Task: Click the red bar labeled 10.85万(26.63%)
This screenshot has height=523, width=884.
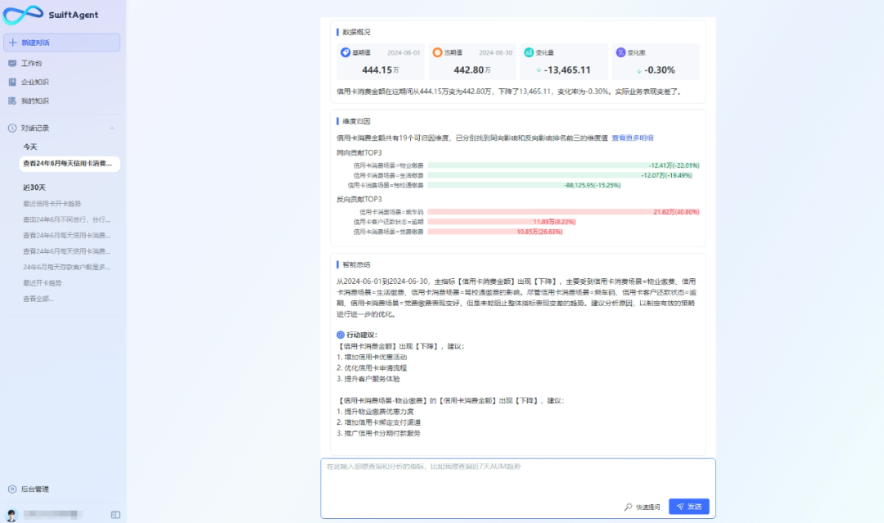Action: [495, 232]
